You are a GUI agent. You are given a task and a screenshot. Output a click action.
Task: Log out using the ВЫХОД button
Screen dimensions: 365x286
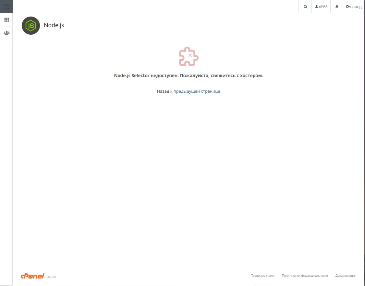click(x=354, y=7)
